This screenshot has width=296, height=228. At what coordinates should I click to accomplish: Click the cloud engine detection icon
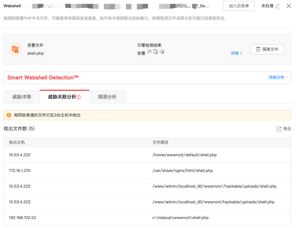(x=162, y=52)
